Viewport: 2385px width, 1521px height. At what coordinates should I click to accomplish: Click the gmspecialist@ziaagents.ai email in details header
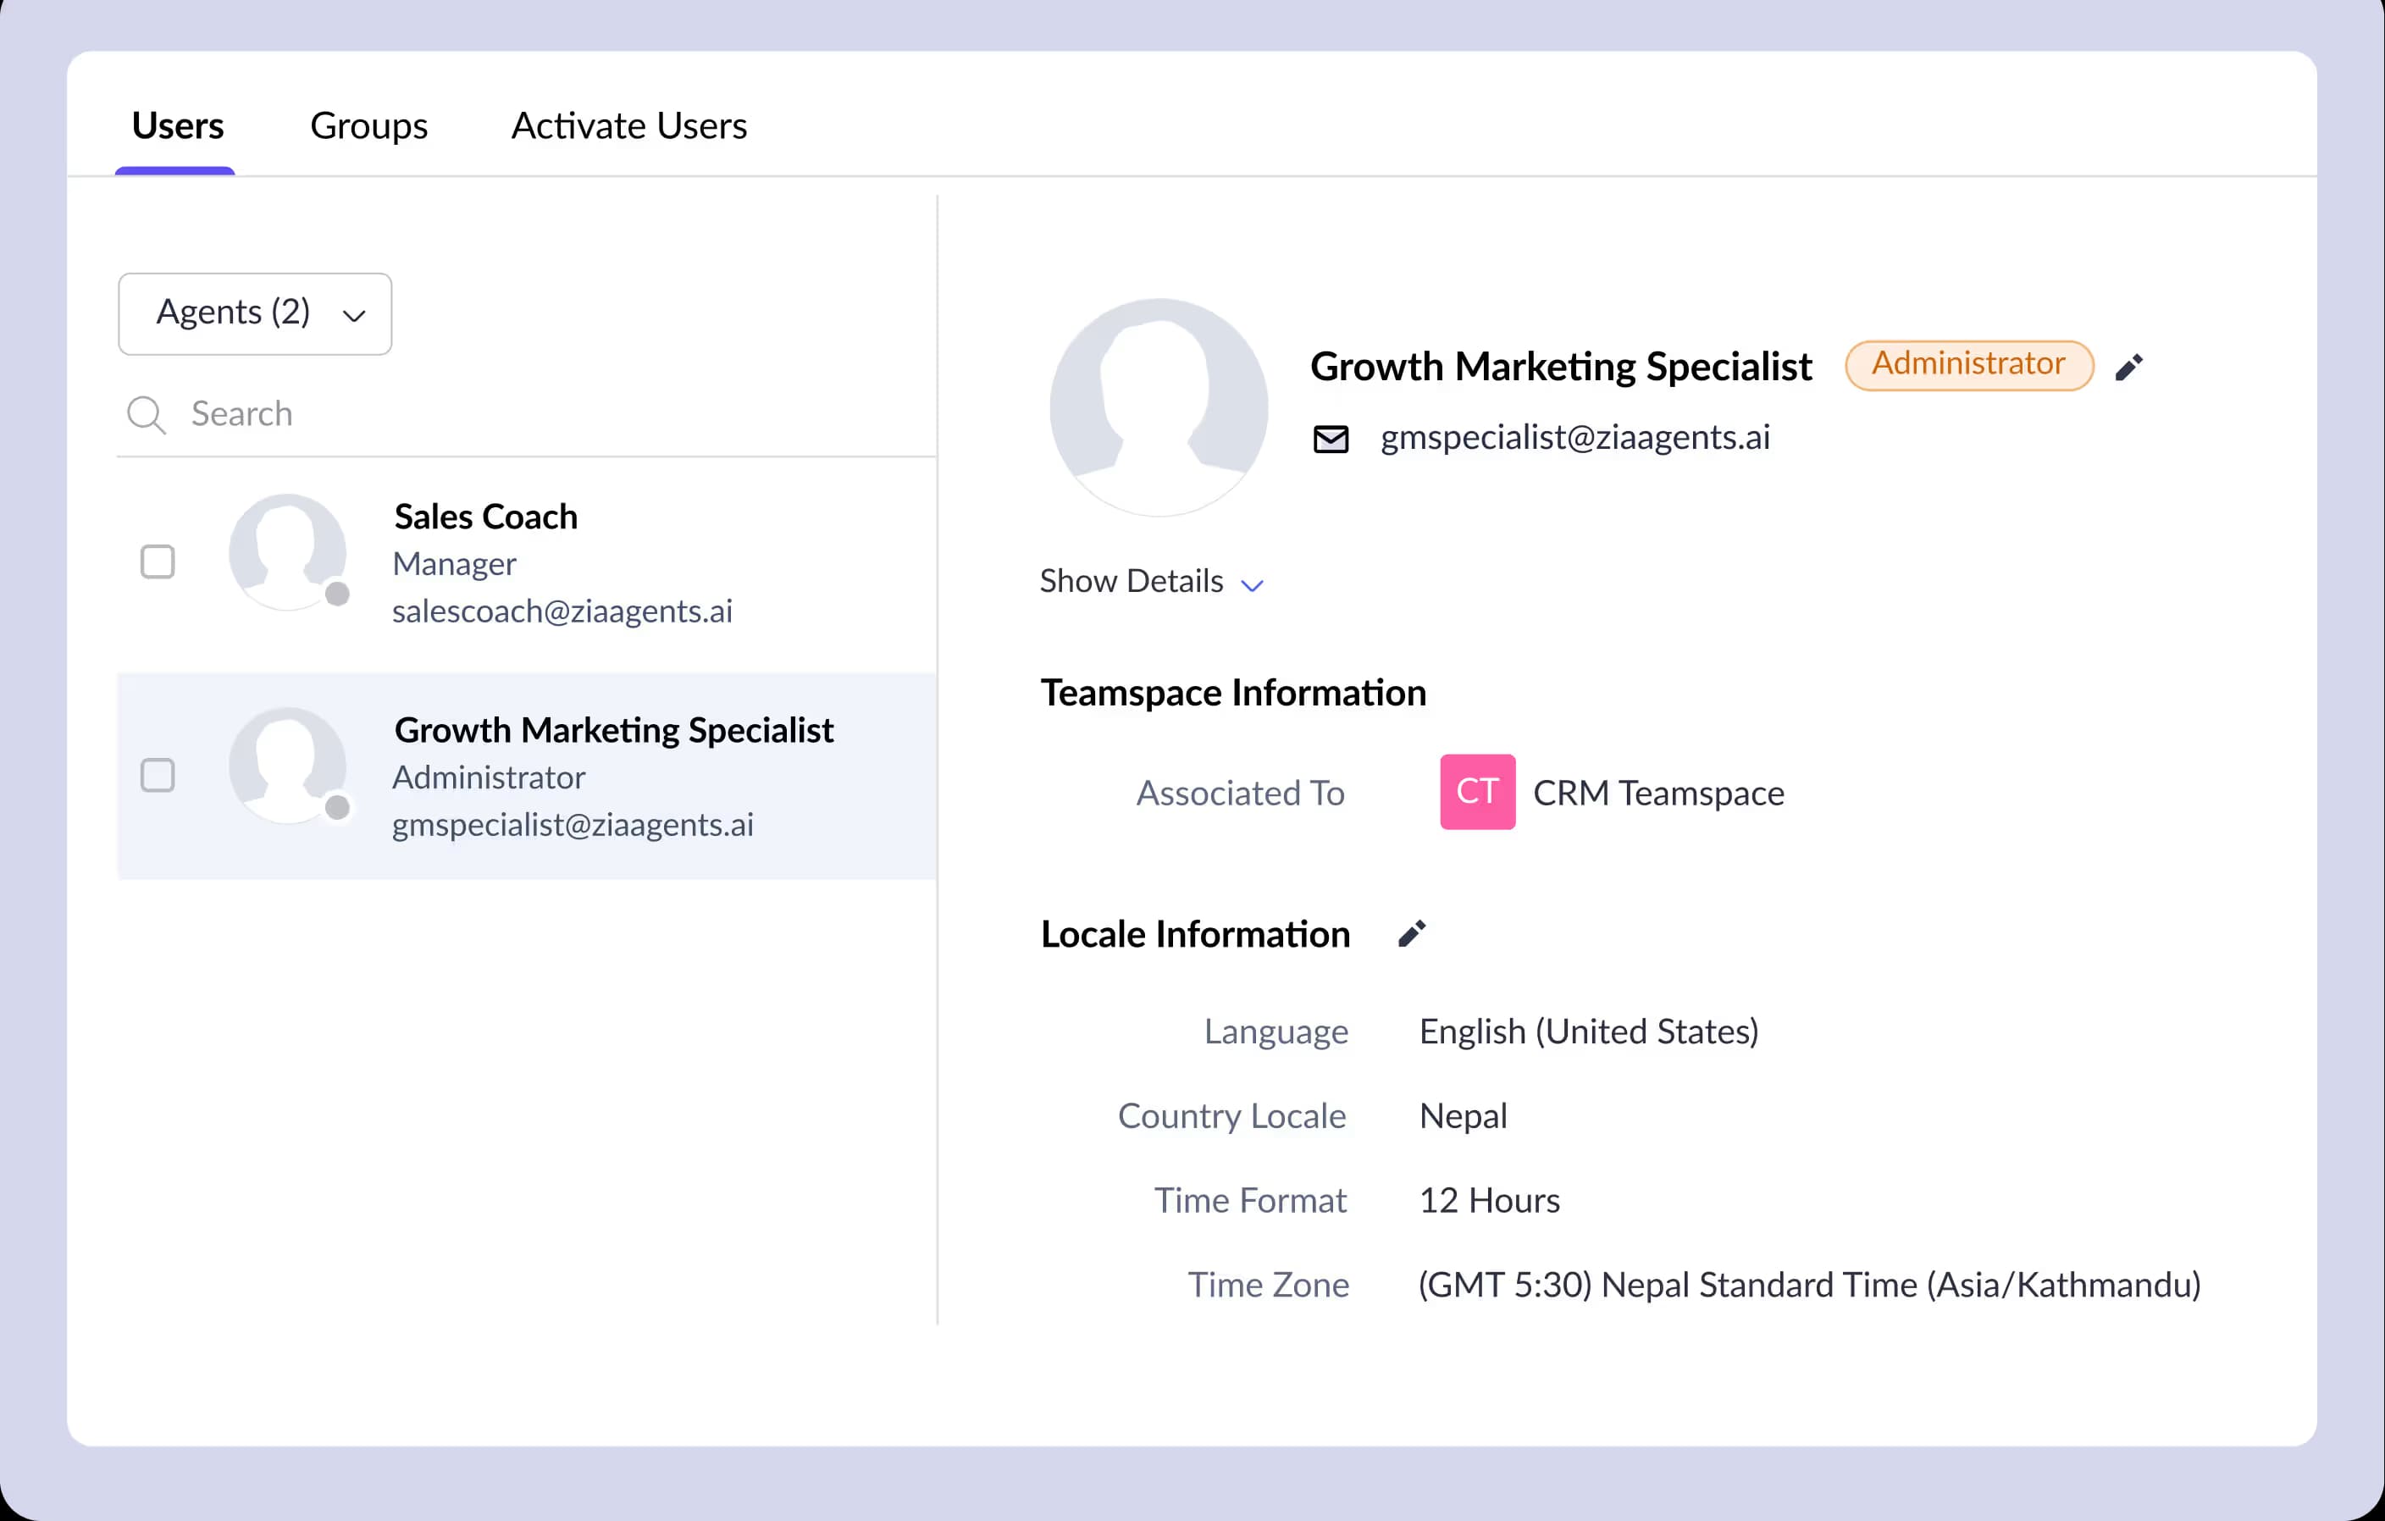(1574, 437)
